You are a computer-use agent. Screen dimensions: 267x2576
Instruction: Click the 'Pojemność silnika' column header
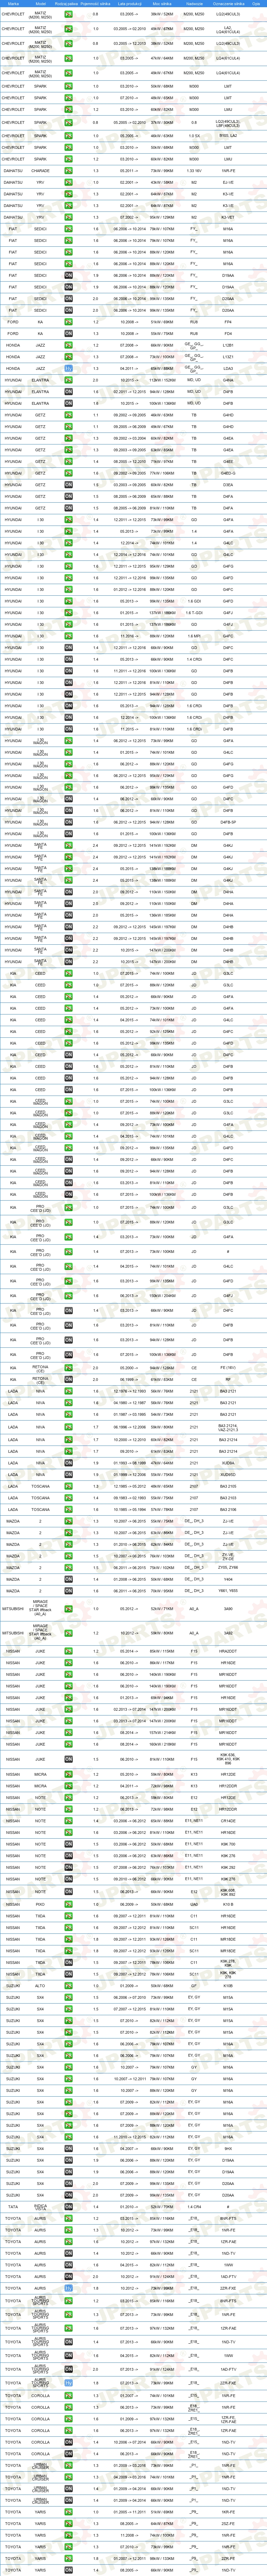[x=96, y=4]
